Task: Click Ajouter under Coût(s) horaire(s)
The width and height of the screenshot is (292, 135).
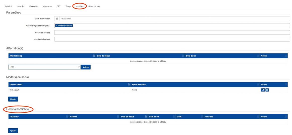Action: tap(13, 130)
